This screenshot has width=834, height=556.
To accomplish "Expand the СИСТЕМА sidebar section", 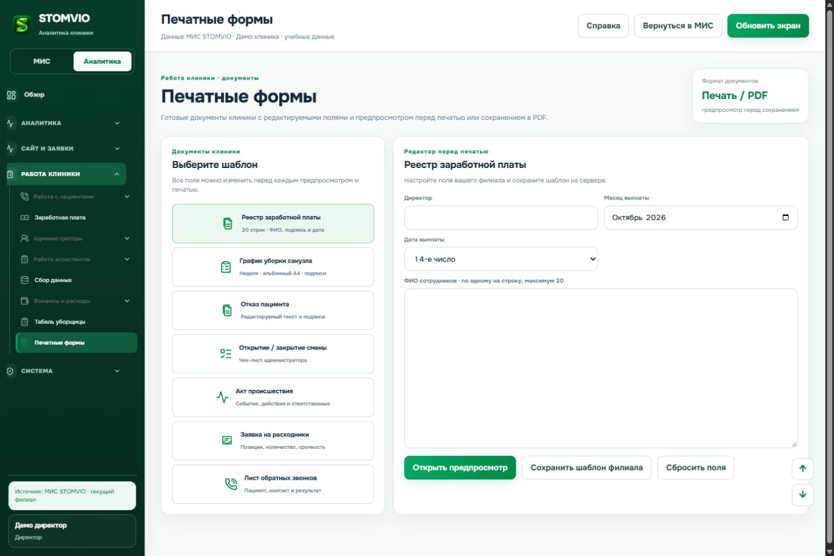I will [x=117, y=371].
